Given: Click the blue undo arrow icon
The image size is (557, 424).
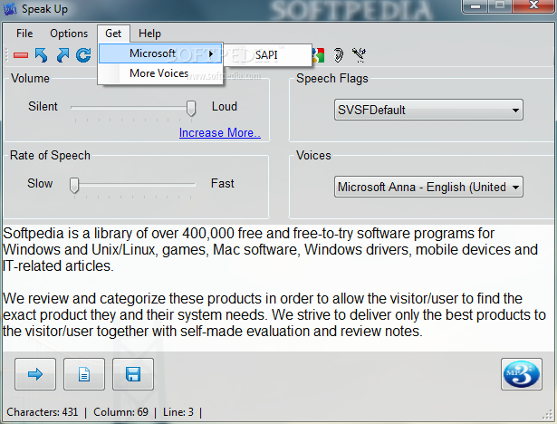Looking at the screenshot, I should pyautogui.click(x=42, y=55).
